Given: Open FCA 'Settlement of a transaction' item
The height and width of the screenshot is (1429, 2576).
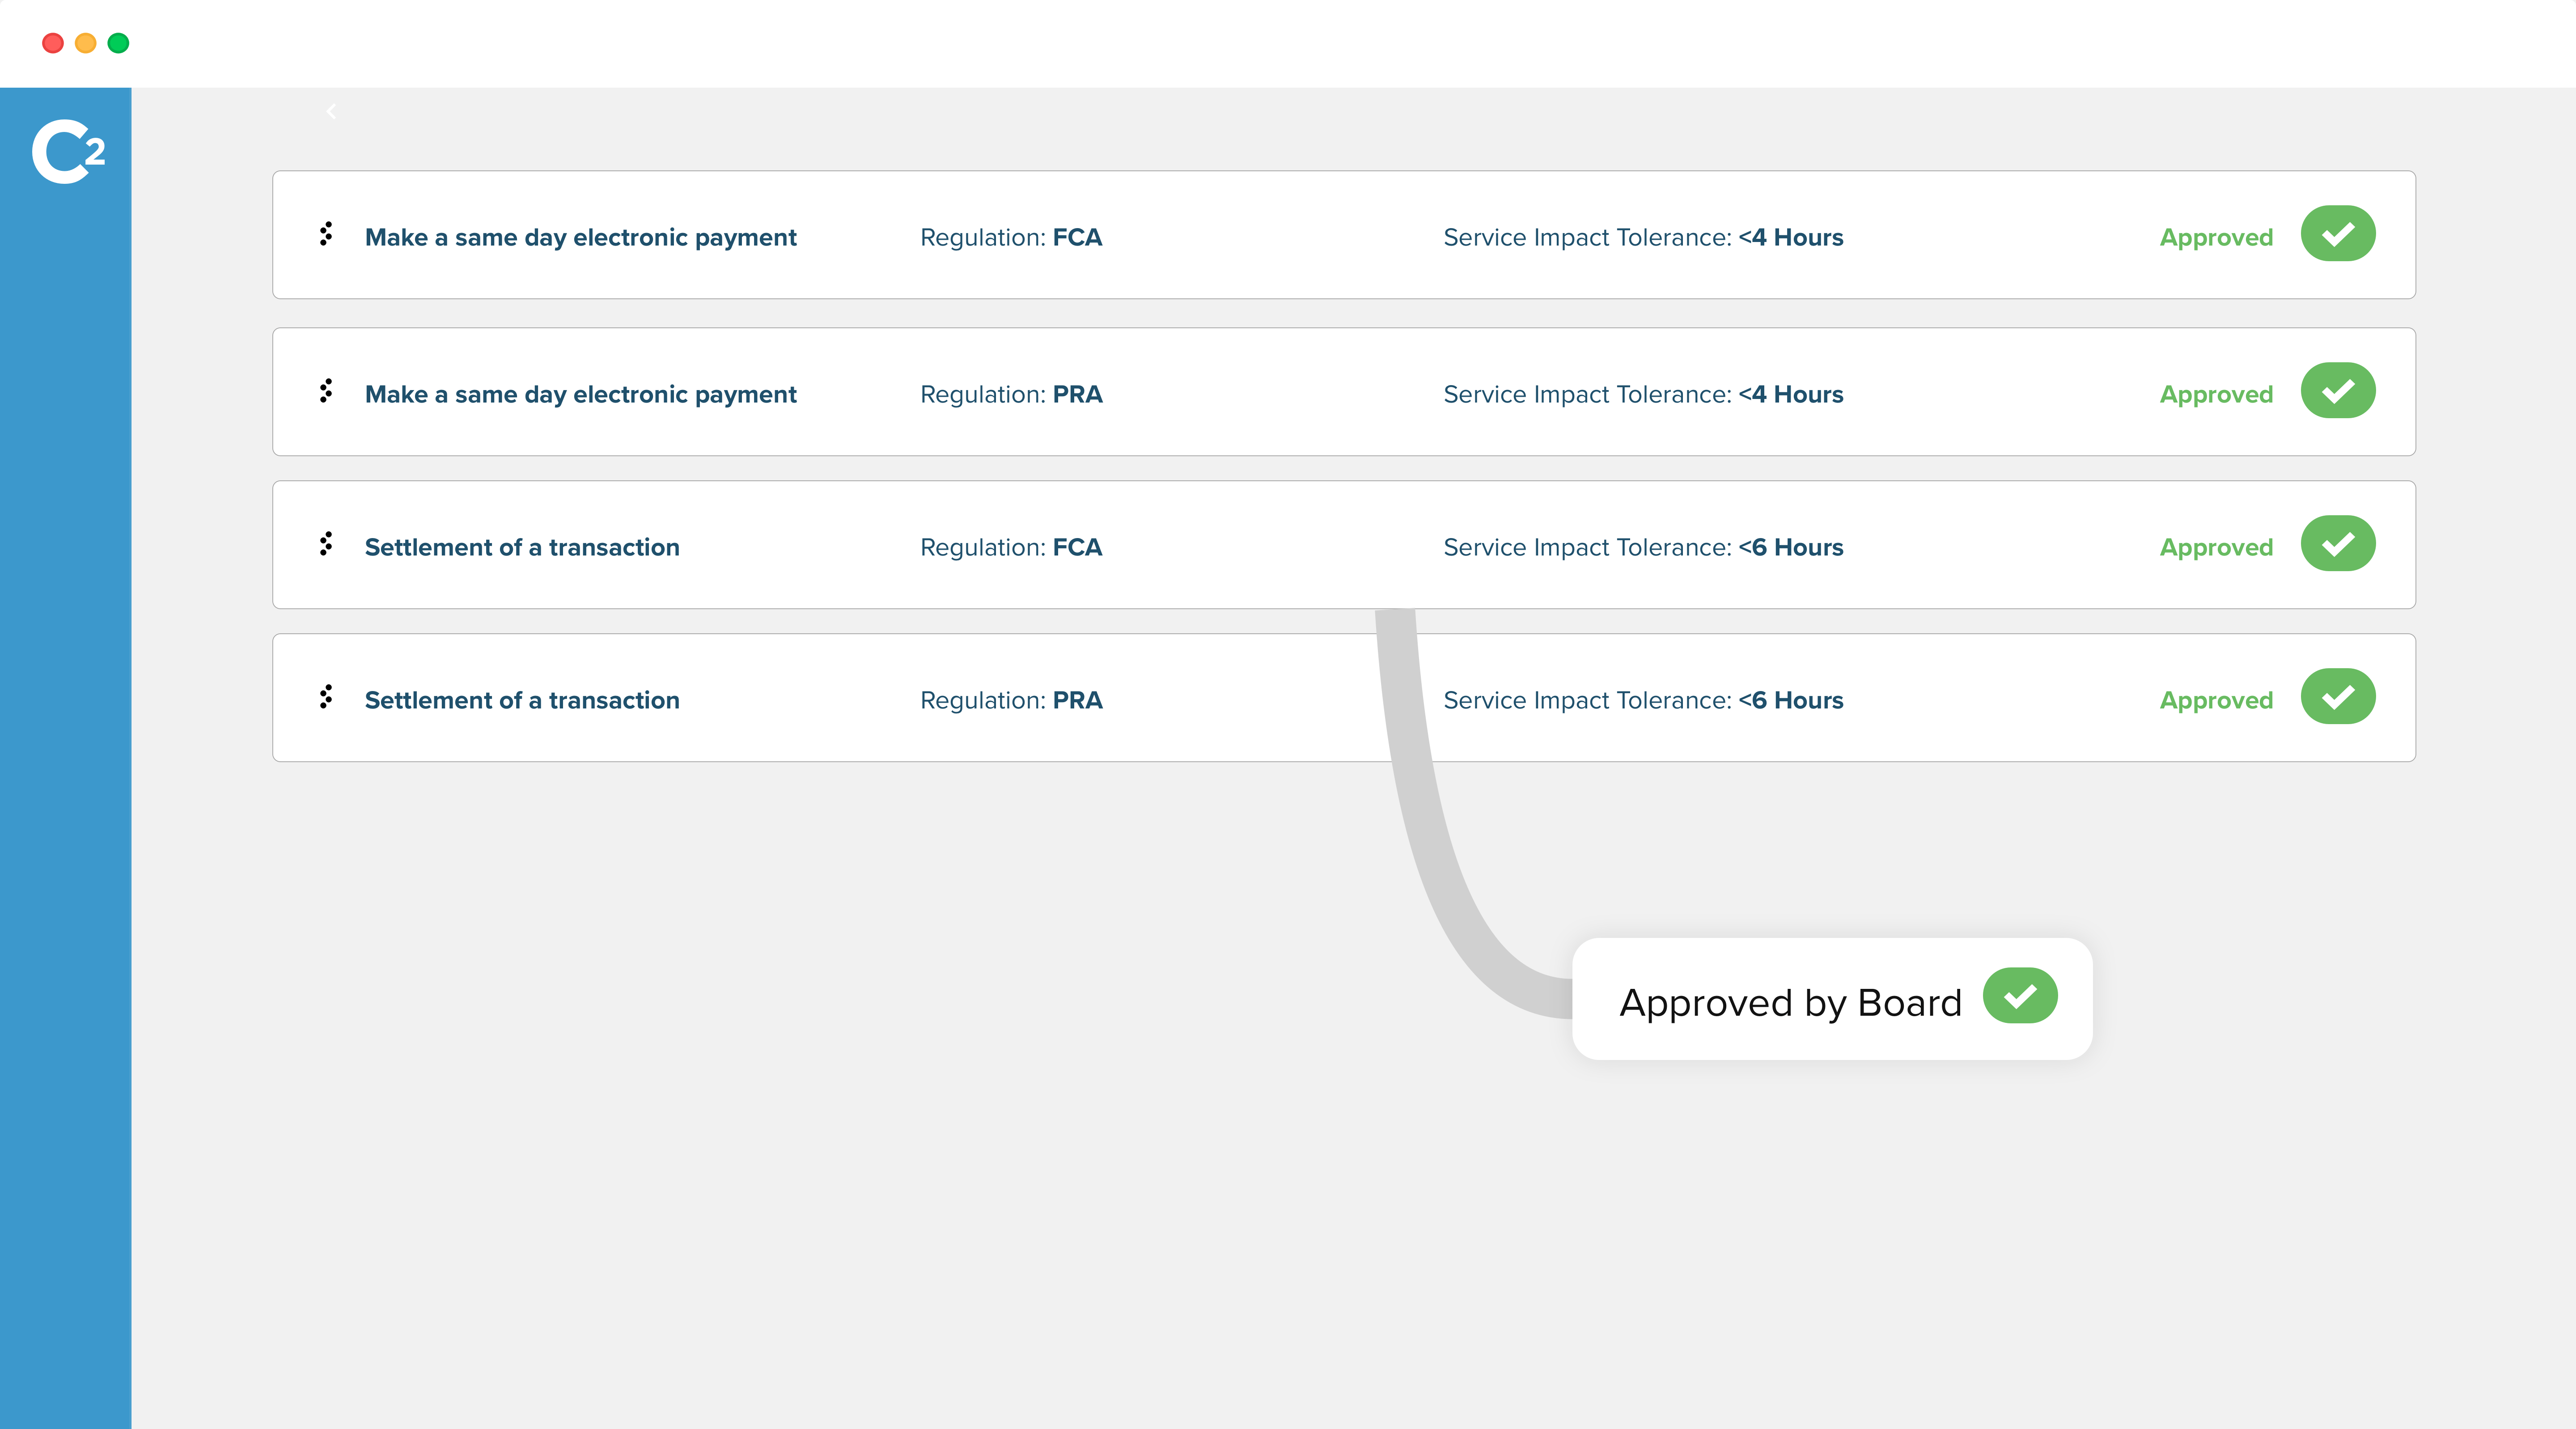Looking at the screenshot, I should point(522,548).
